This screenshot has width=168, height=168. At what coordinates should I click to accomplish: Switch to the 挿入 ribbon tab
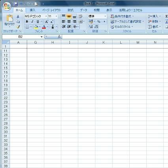(x=32, y=10)
